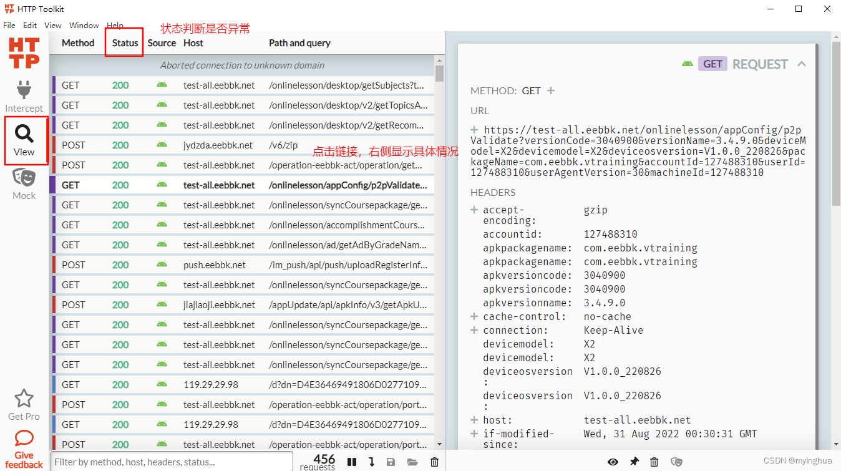Pause collecting intercepted requests
The width and height of the screenshot is (841, 471).
(352, 462)
